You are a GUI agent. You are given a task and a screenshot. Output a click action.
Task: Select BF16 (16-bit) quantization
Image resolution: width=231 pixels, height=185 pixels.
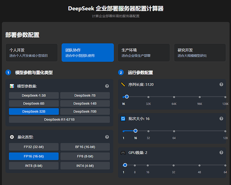pyautogui.click(x=85, y=147)
